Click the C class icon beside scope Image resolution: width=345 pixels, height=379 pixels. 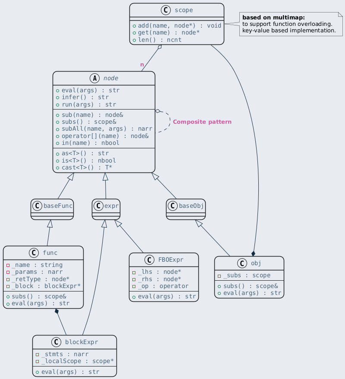click(x=166, y=10)
